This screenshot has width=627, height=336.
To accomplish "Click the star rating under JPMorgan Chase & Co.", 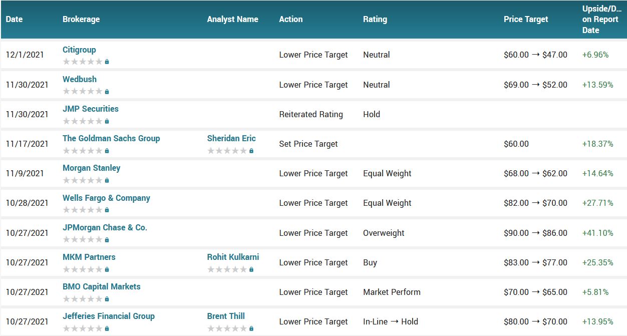I will click(x=83, y=239).
